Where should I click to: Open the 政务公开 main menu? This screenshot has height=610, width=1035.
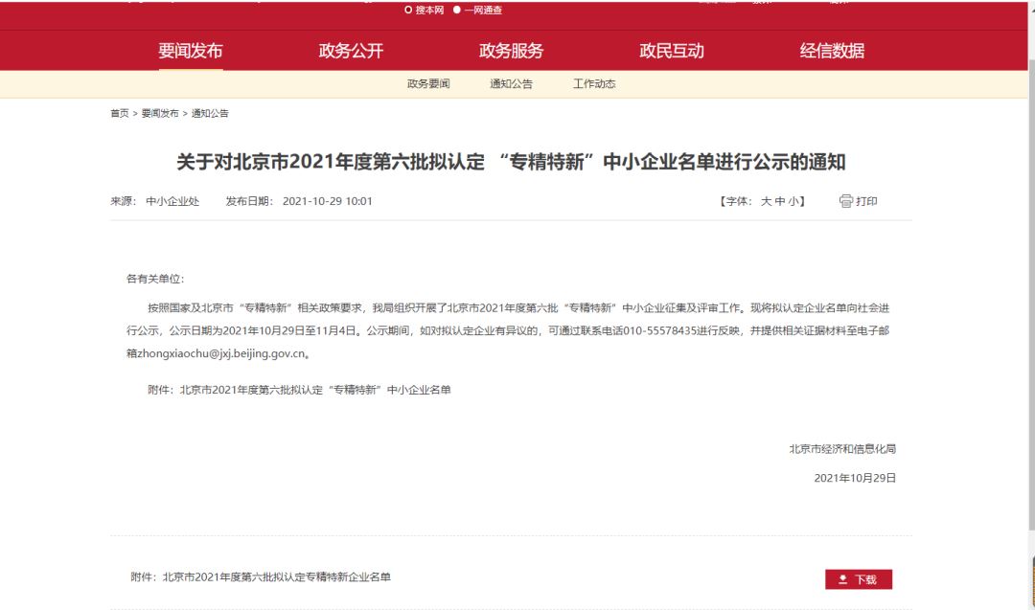pos(351,51)
